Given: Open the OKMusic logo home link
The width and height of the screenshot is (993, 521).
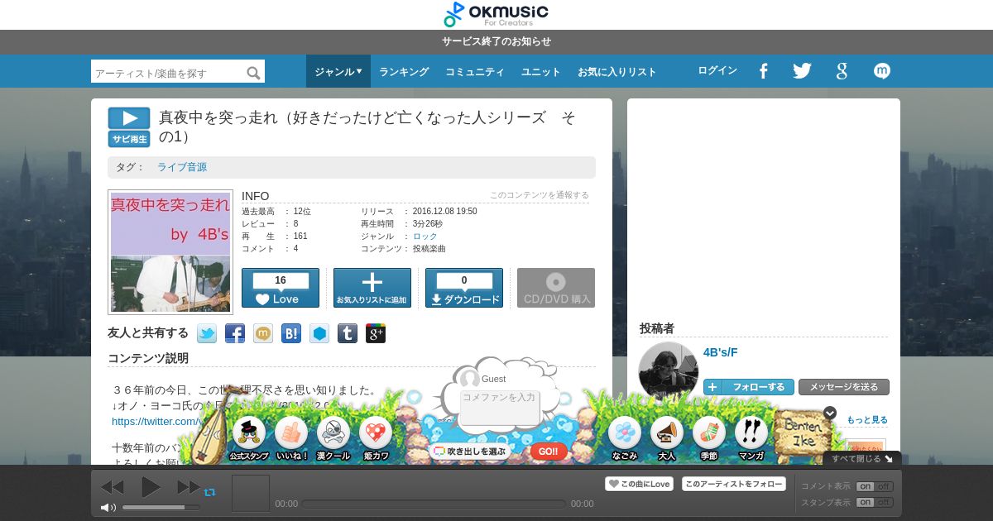Looking at the screenshot, I should [496, 14].
